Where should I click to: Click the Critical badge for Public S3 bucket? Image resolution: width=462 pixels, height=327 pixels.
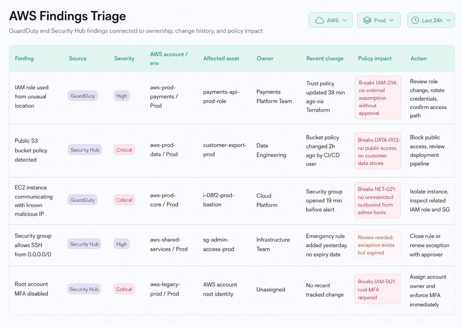tap(124, 150)
